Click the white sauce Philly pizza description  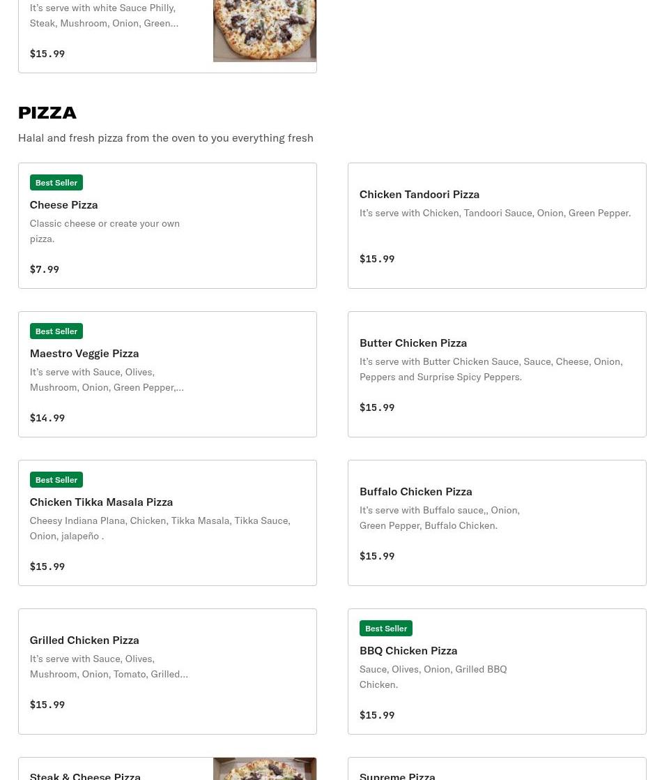pyautogui.click(x=104, y=15)
